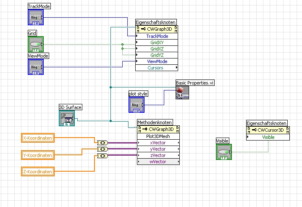Viewport: 302px width, 207px height.
Task: Click the 3D Surface control reference icon
Action: [x=67, y=118]
